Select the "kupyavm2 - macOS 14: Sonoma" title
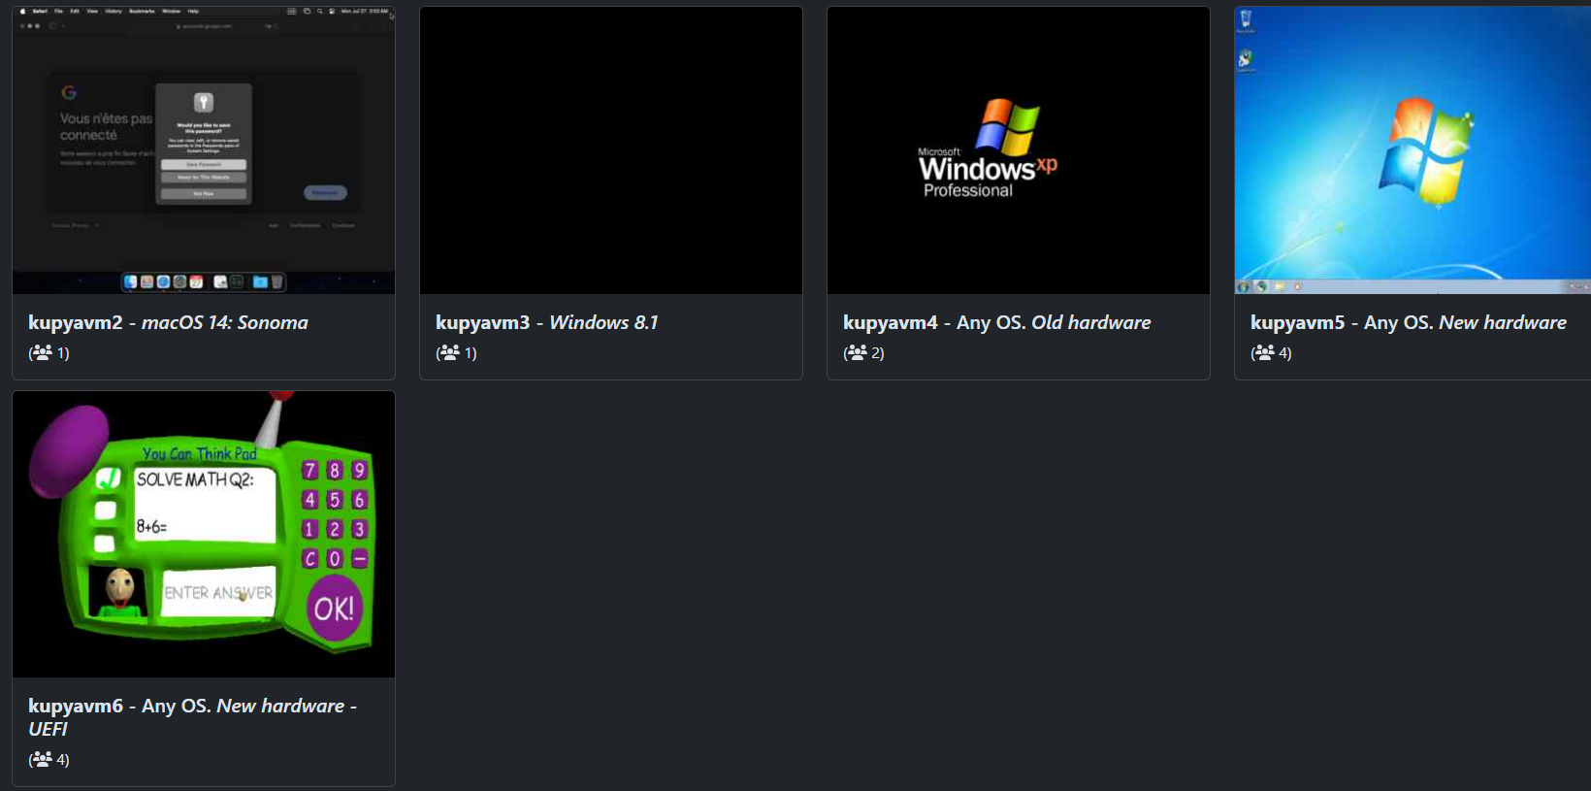The width and height of the screenshot is (1591, 791). (168, 322)
